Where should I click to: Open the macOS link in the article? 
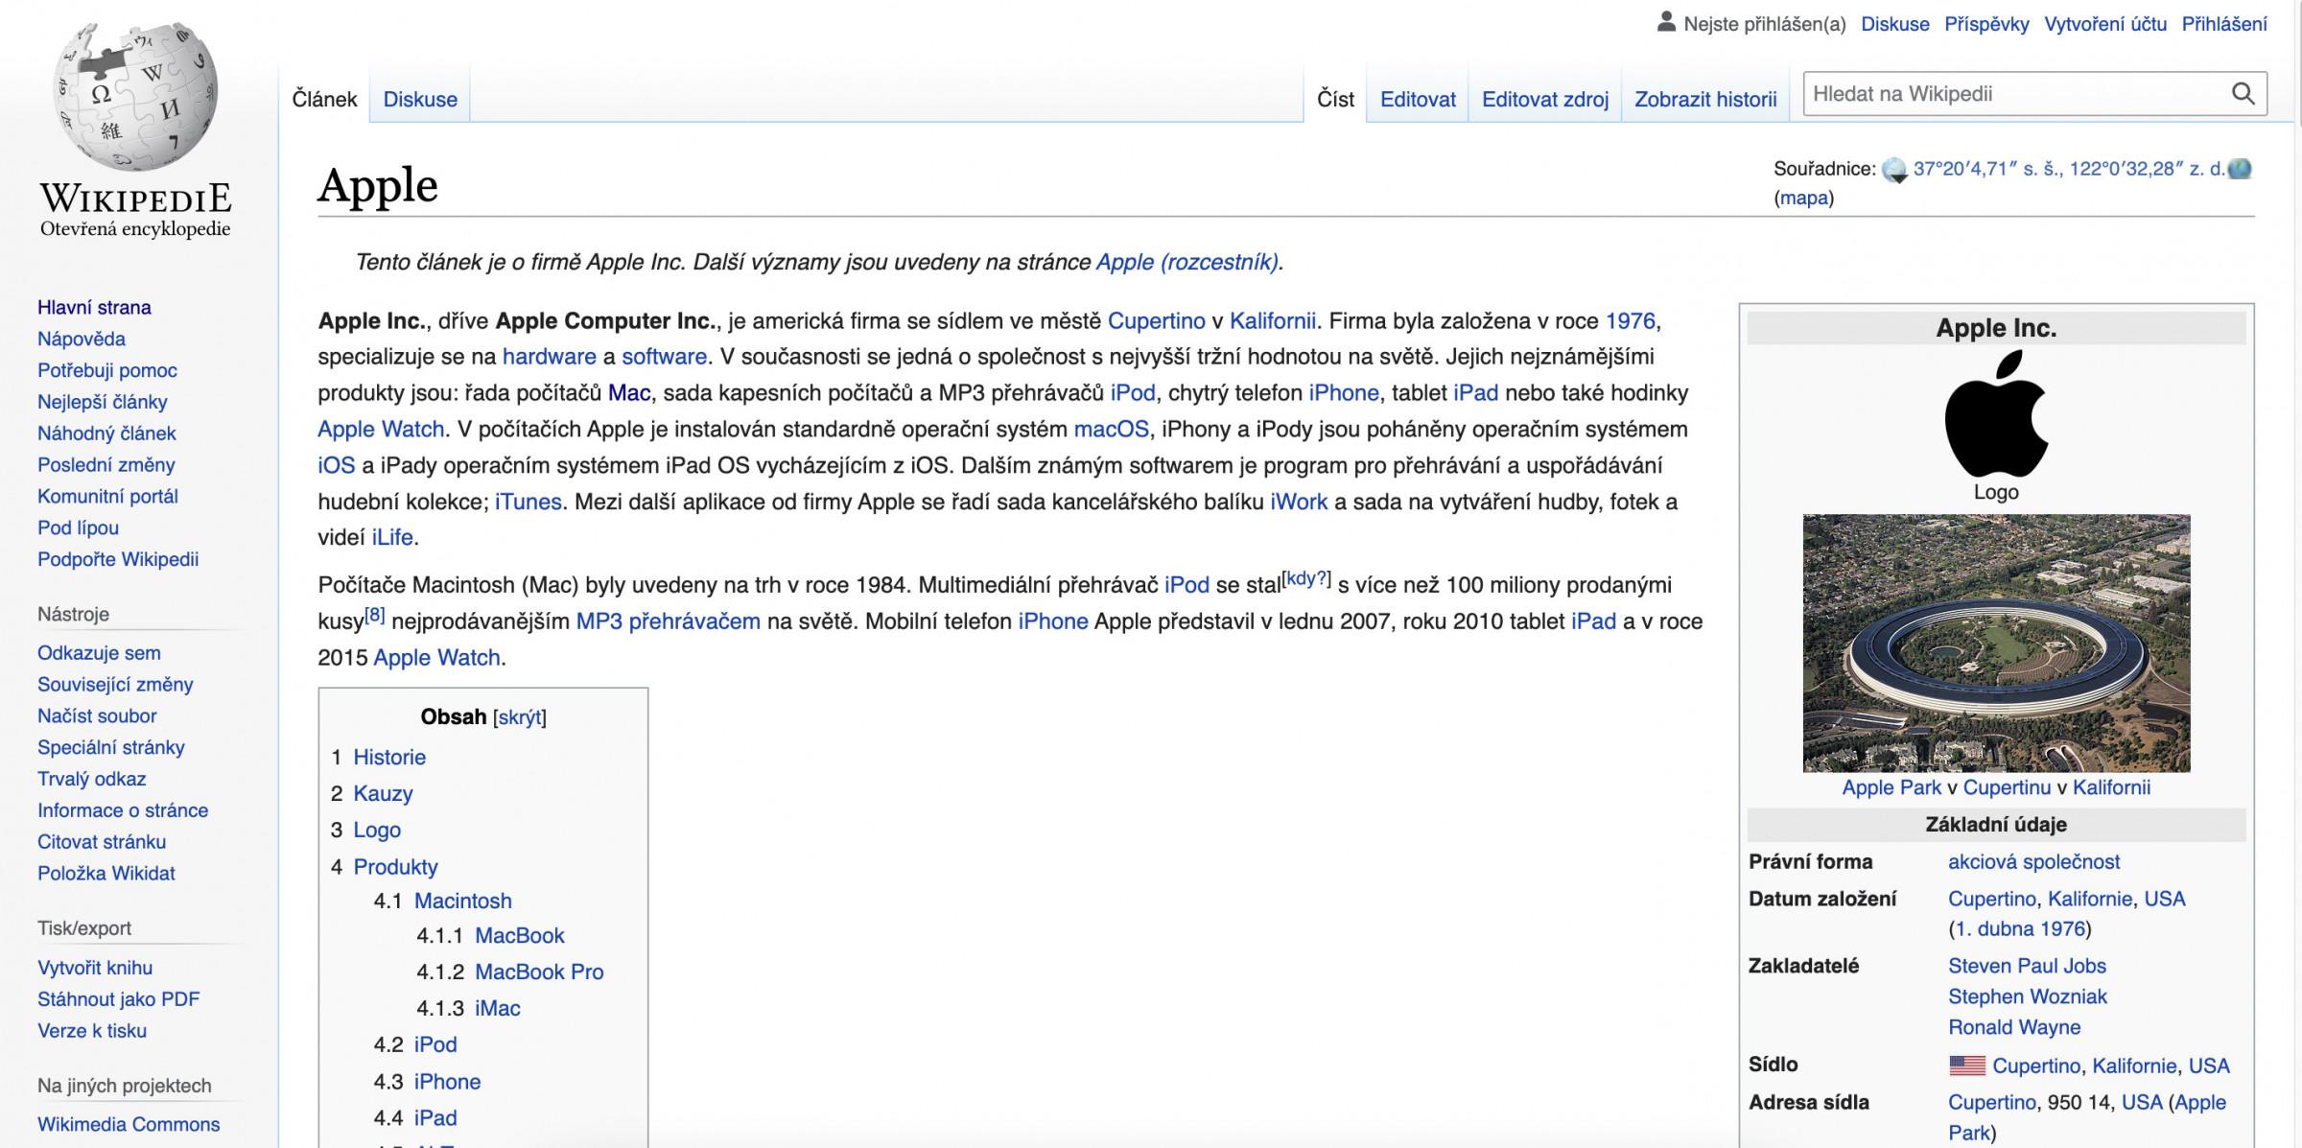[1112, 430]
